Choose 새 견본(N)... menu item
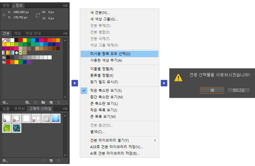This screenshot has height=166, width=255. [x=119, y=13]
